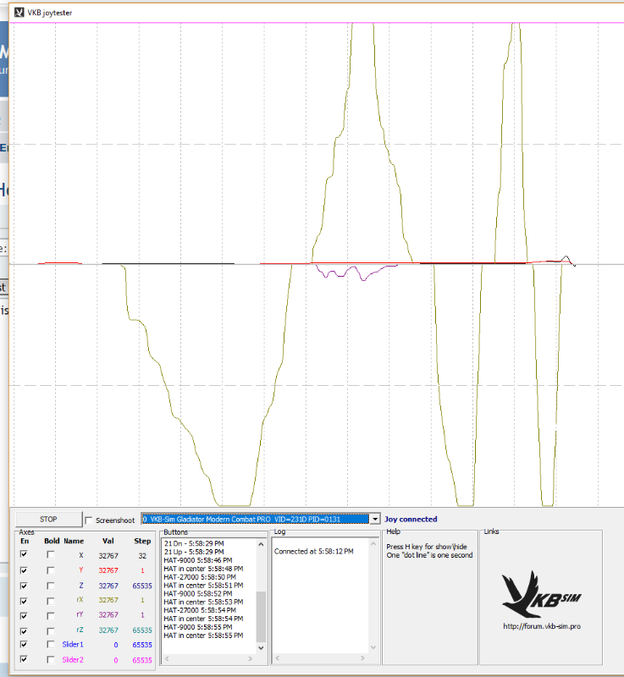Click the 'One "dot line" is one second' text
Screen dimensions: 624x677
click(429, 555)
